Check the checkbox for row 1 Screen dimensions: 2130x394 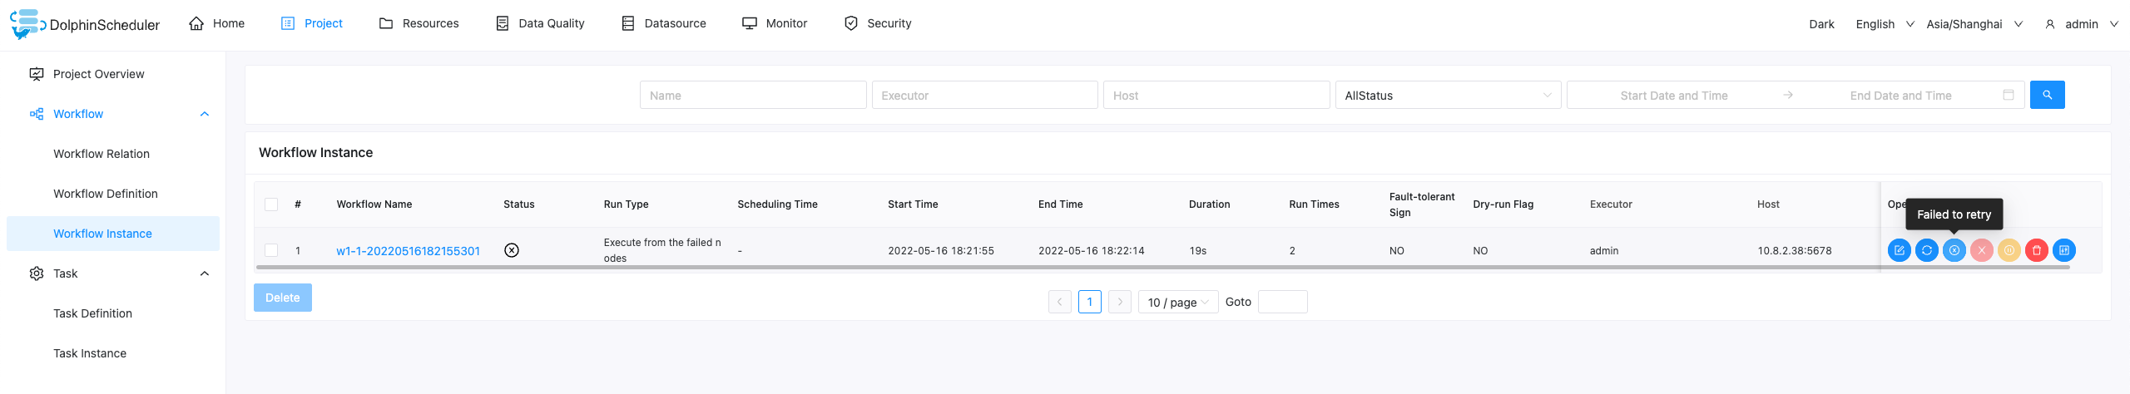coord(271,250)
